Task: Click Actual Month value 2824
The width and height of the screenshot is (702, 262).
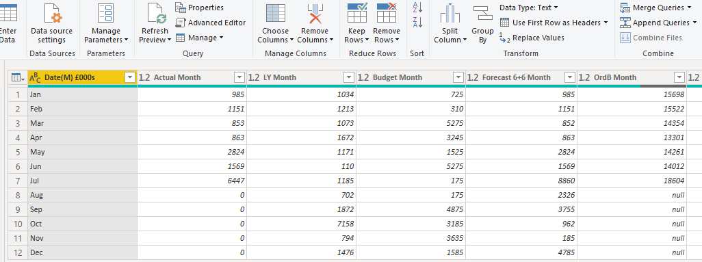Action: point(192,152)
